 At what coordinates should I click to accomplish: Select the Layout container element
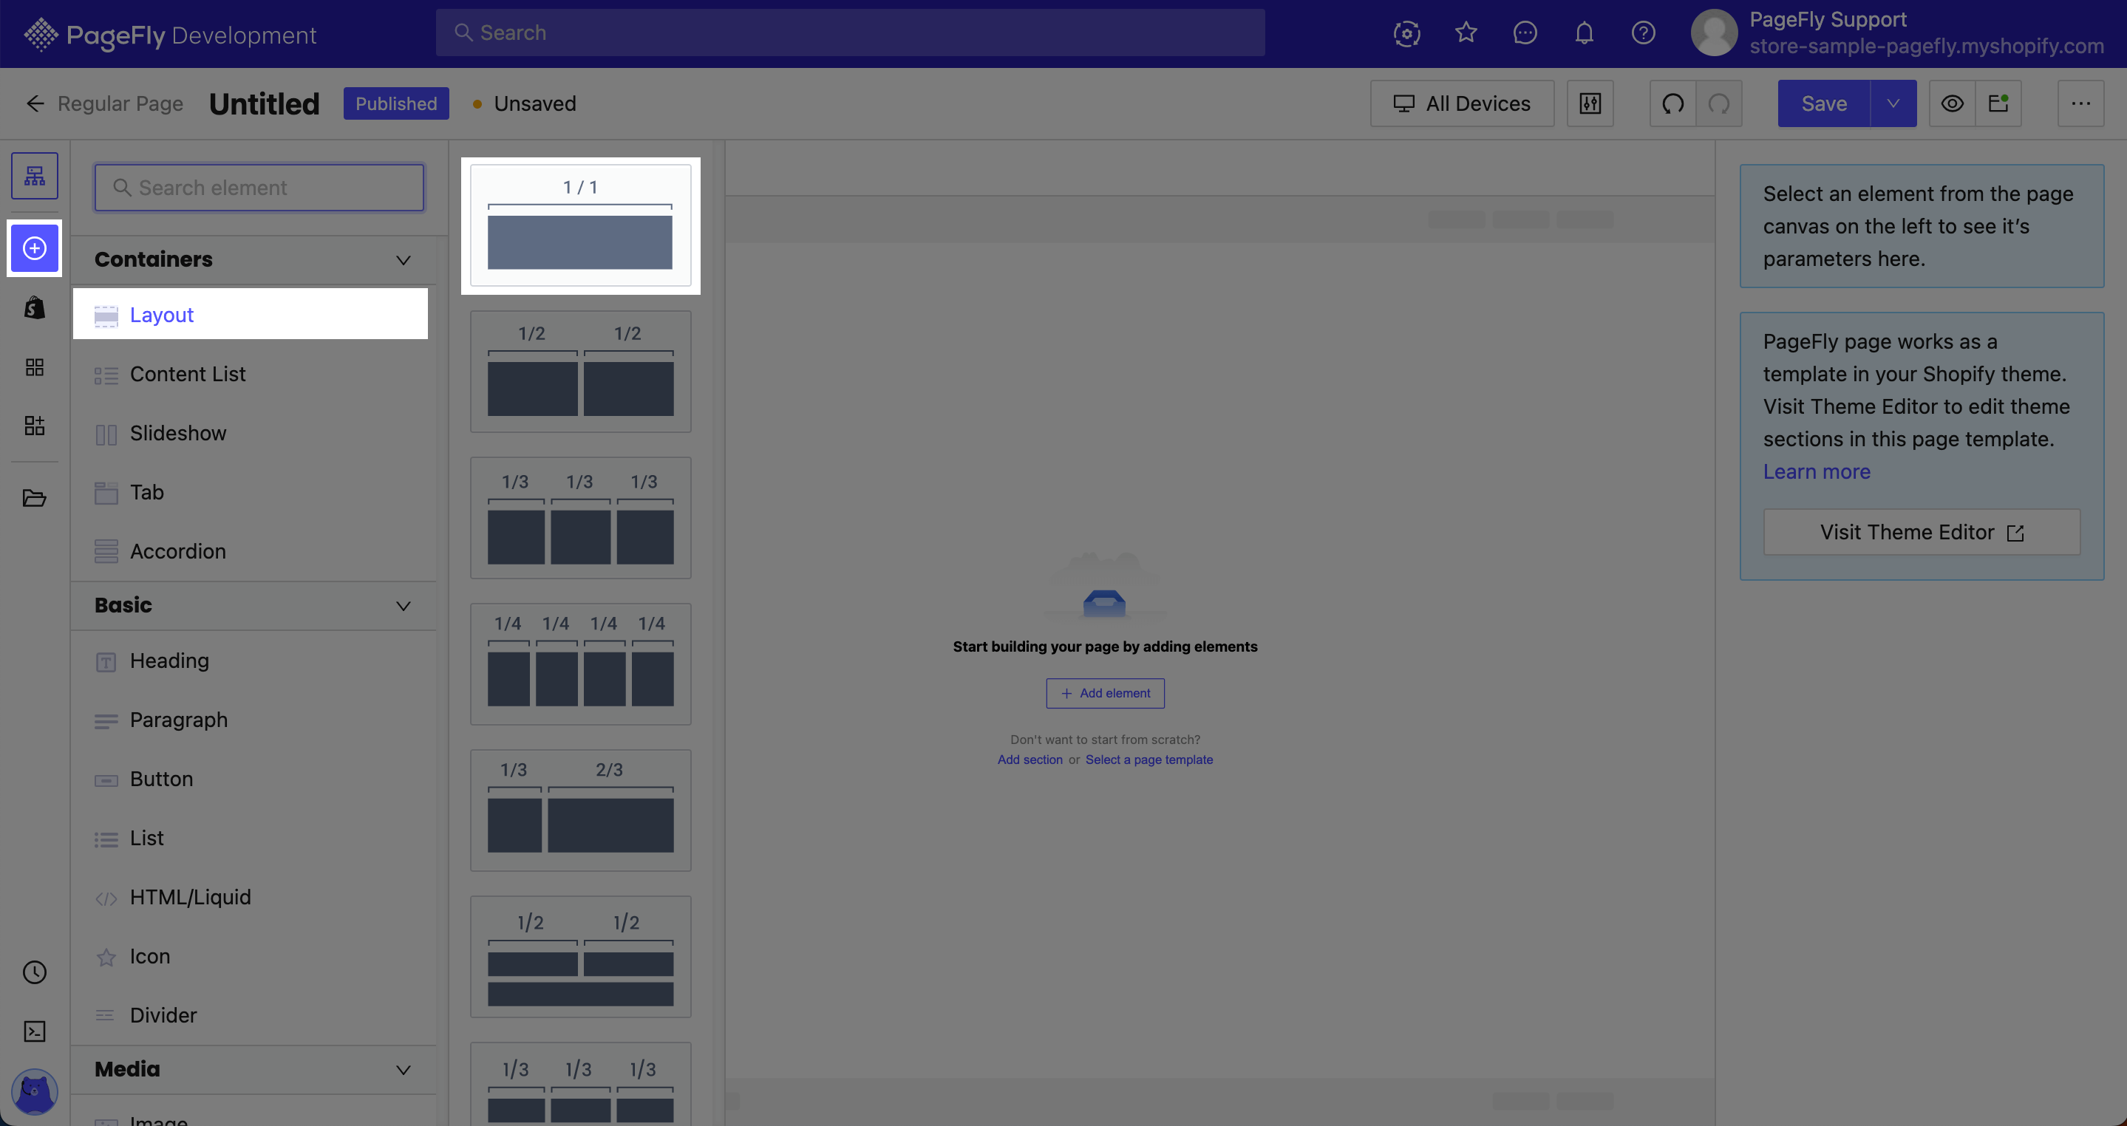(x=251, y=314)
